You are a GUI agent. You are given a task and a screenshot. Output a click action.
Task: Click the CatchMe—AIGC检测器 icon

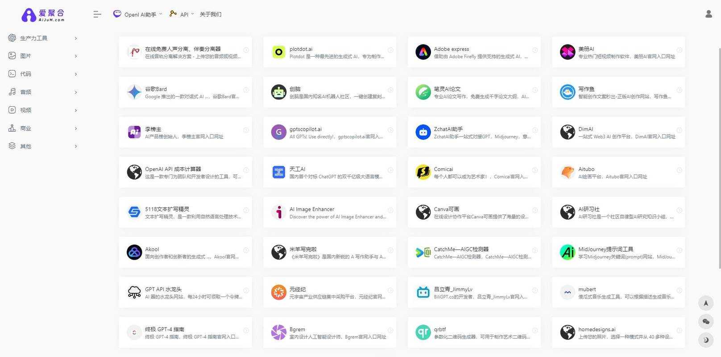coord(423,252)
